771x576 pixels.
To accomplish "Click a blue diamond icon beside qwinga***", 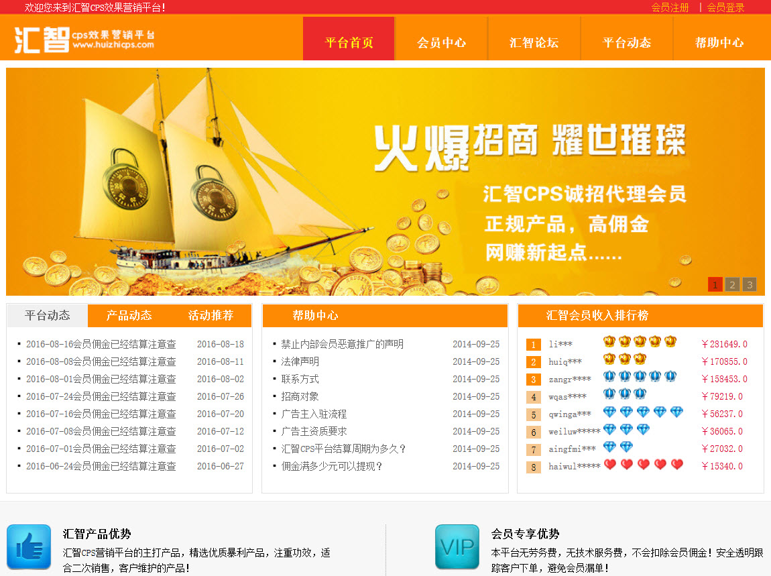I will click(610, 411).
